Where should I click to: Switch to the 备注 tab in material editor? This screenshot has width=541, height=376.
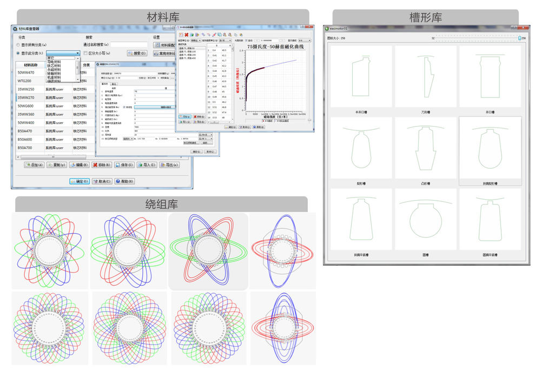click(114, 84)
